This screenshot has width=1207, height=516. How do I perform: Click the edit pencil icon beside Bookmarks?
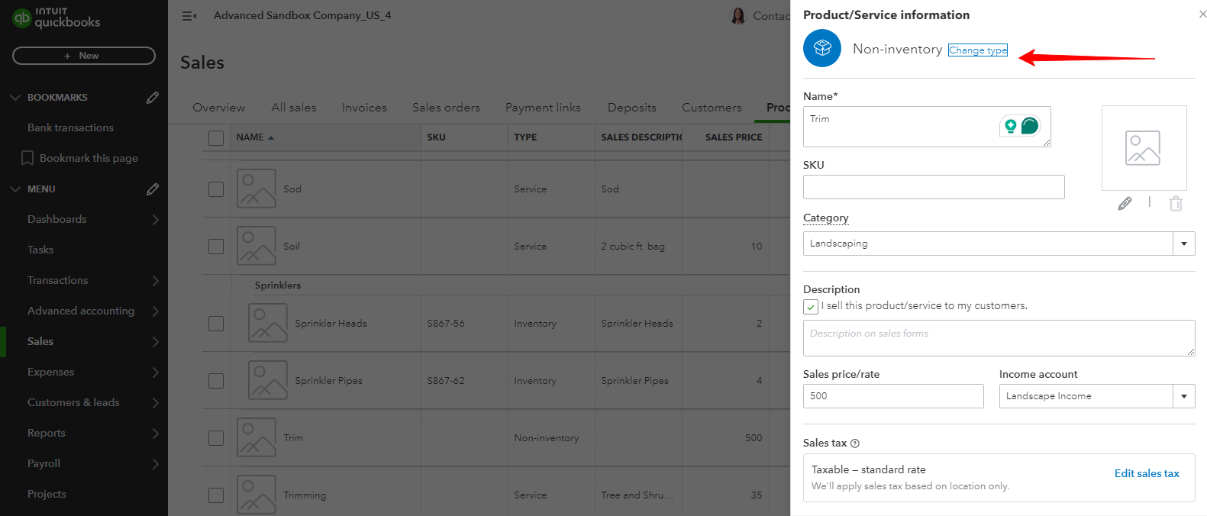coord(153,98)
